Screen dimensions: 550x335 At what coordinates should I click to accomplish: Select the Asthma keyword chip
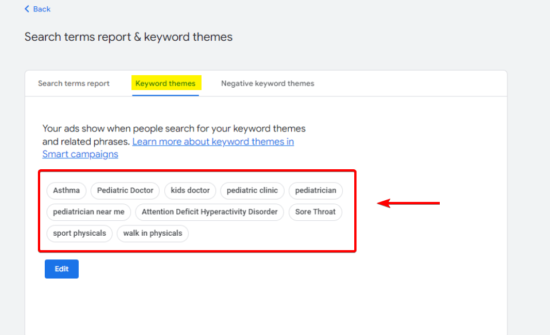[66, 190]
